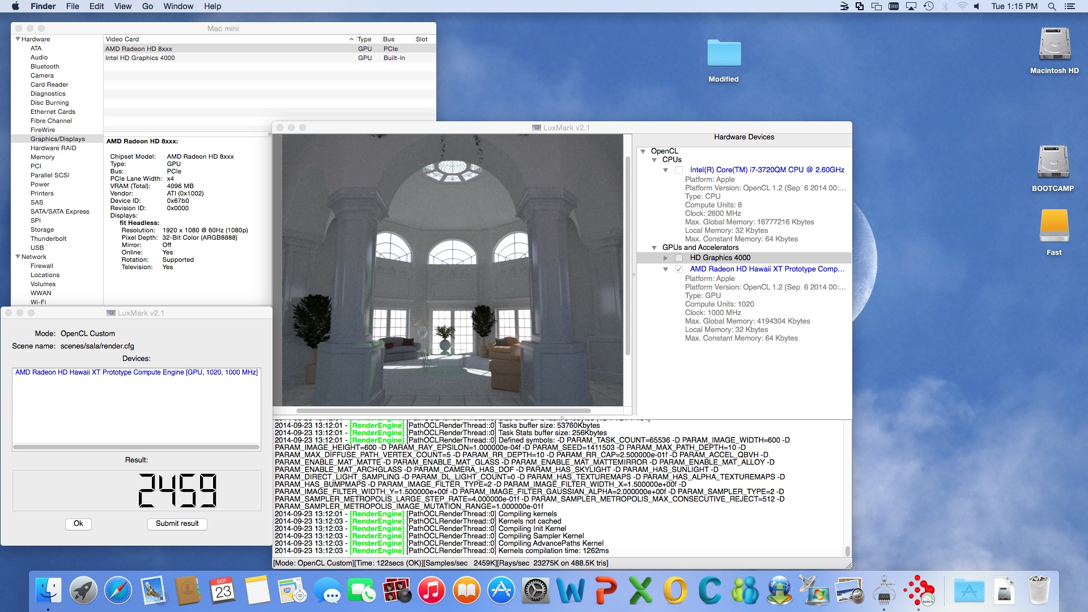Open Finder from the dock
1088x612 pixels.
tap(48, 590)
